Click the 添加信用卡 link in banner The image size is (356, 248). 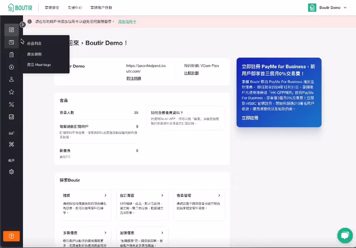click(x=127, y=22)
